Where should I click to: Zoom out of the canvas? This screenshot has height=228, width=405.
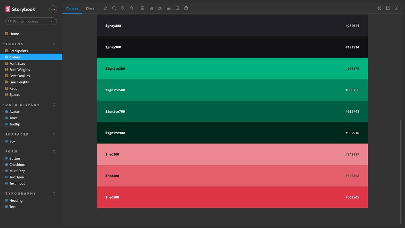point(123,8)
